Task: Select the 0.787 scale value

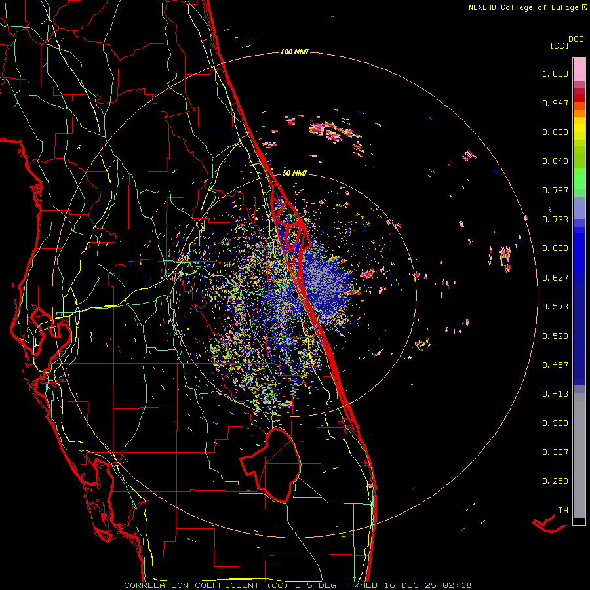Action: pos(555,190)
